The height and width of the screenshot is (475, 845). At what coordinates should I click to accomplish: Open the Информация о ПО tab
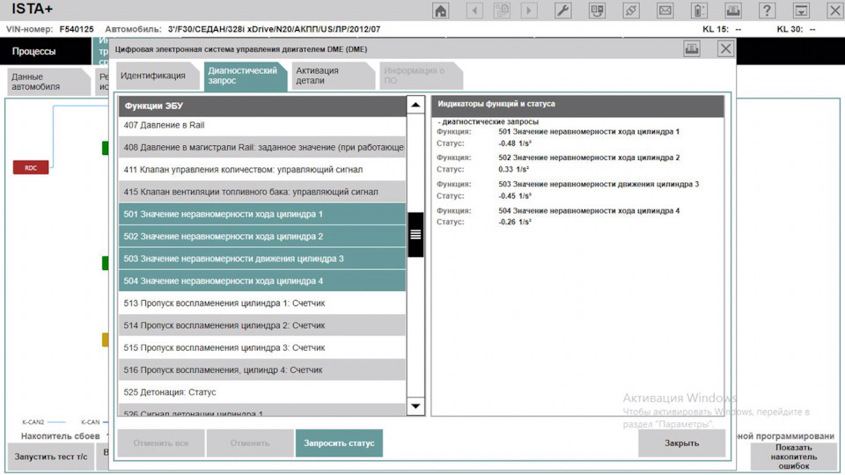pyautogui.click(x=420, y=76)
